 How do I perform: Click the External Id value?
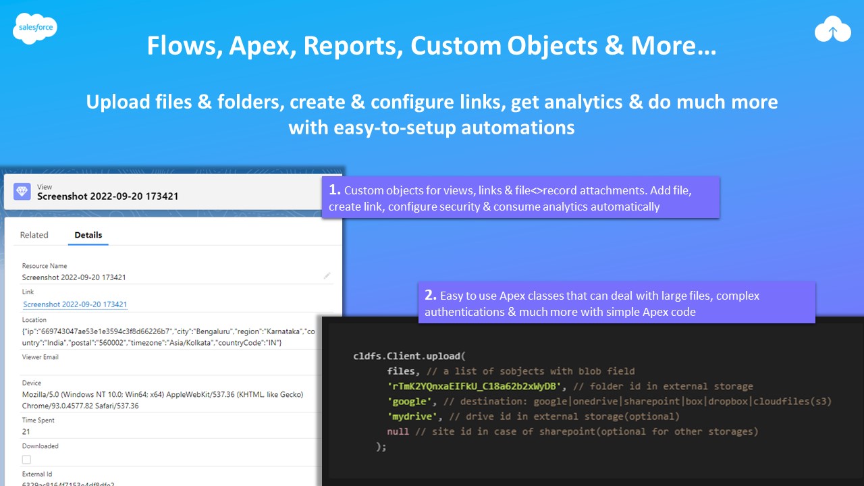pyautogui.click(x=68, y=483)
